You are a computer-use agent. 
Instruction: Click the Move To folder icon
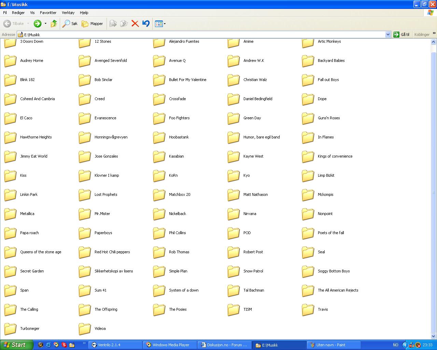click(113, 24)
